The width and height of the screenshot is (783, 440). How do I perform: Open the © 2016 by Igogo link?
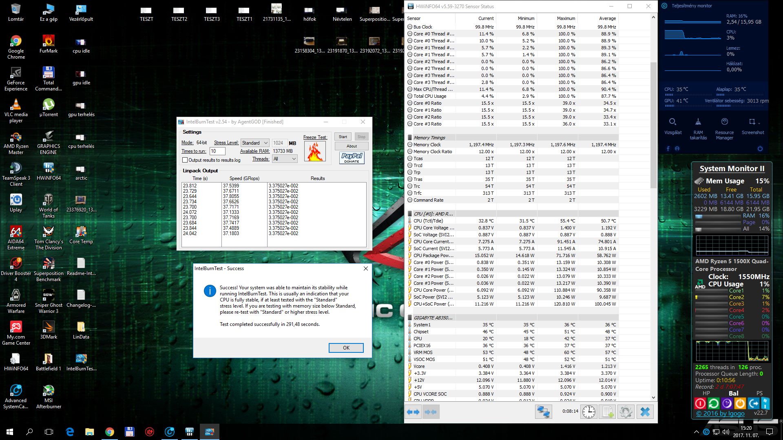pyautogui.click(x=720, y=414)
